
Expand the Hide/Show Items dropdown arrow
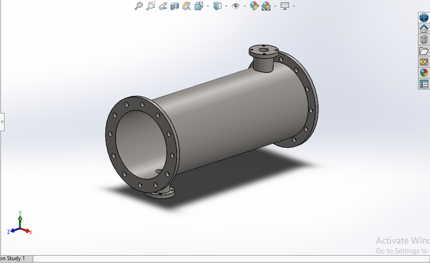point(245,6)
